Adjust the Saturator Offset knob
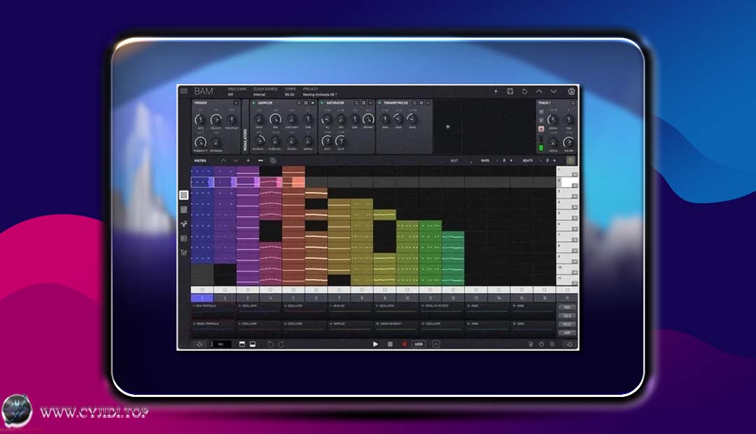Screen dimensions: 756x434 pyautogui.click(x=368, y=119)
